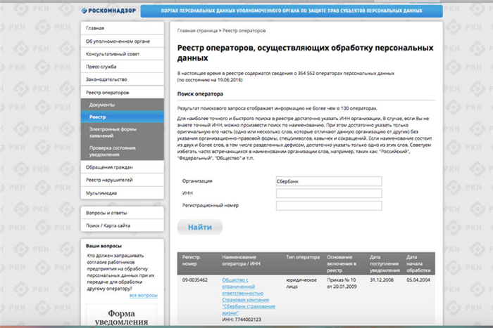Open Электронные формы заявлений
This screenshot has height=328, width=493.
tap(123, 132)
